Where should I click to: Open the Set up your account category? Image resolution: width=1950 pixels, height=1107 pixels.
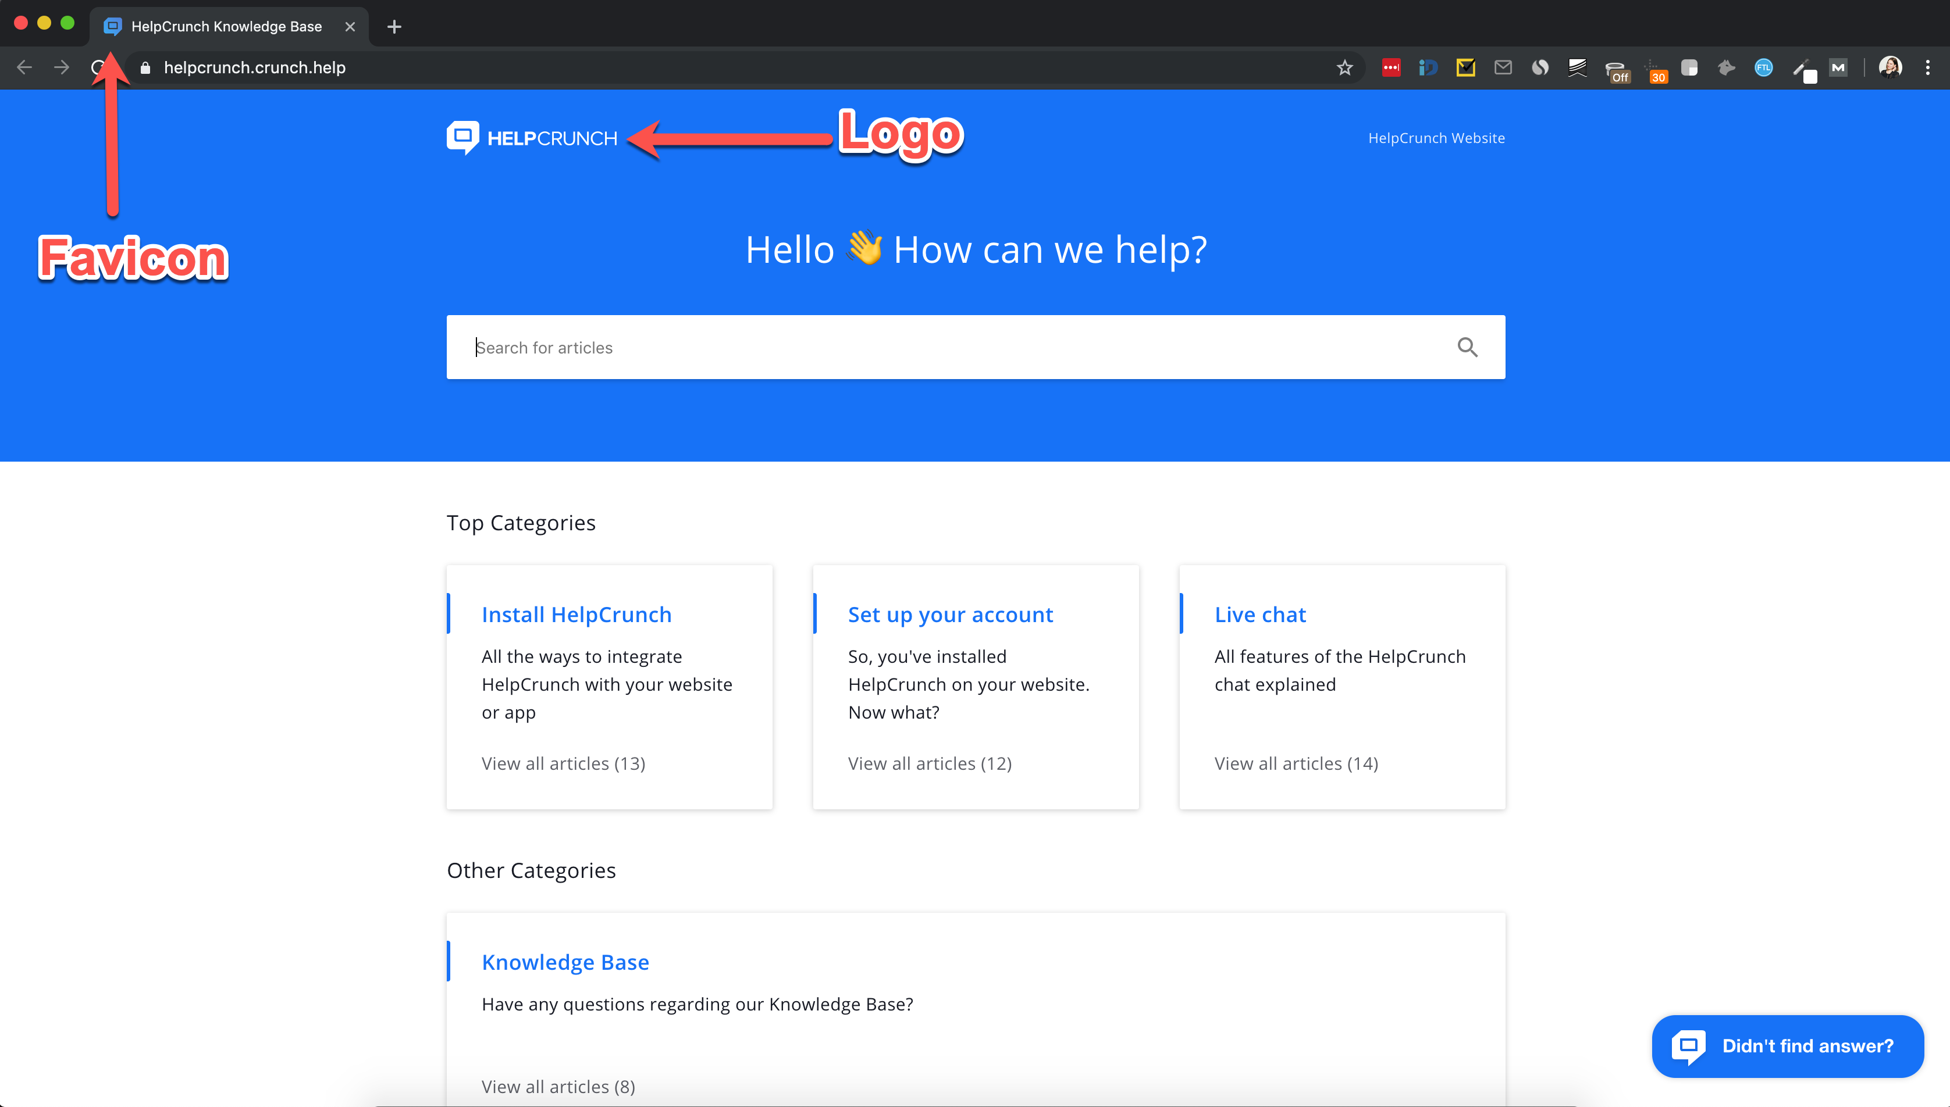pyautogui.click(x=950, y=615)
